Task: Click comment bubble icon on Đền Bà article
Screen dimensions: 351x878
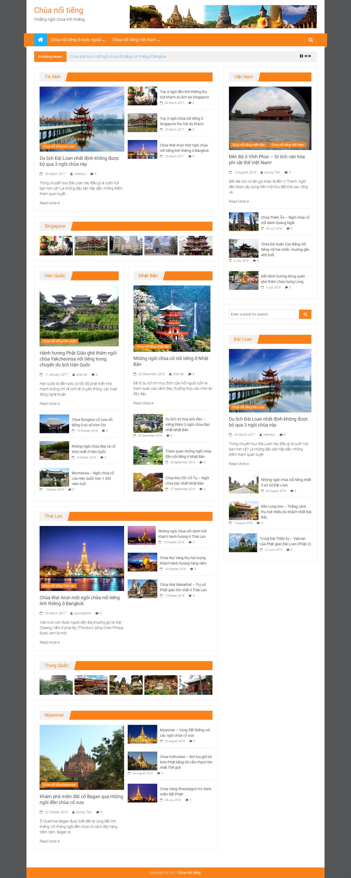Action: coord(286,172)
